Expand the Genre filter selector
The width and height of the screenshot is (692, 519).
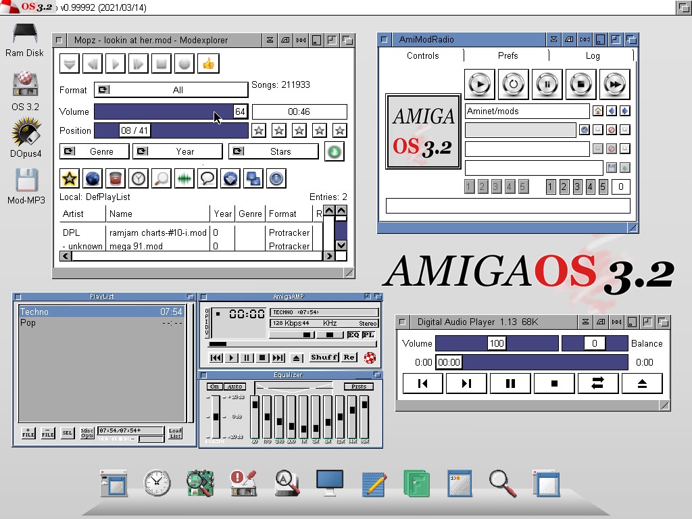(x=95, y=151)
